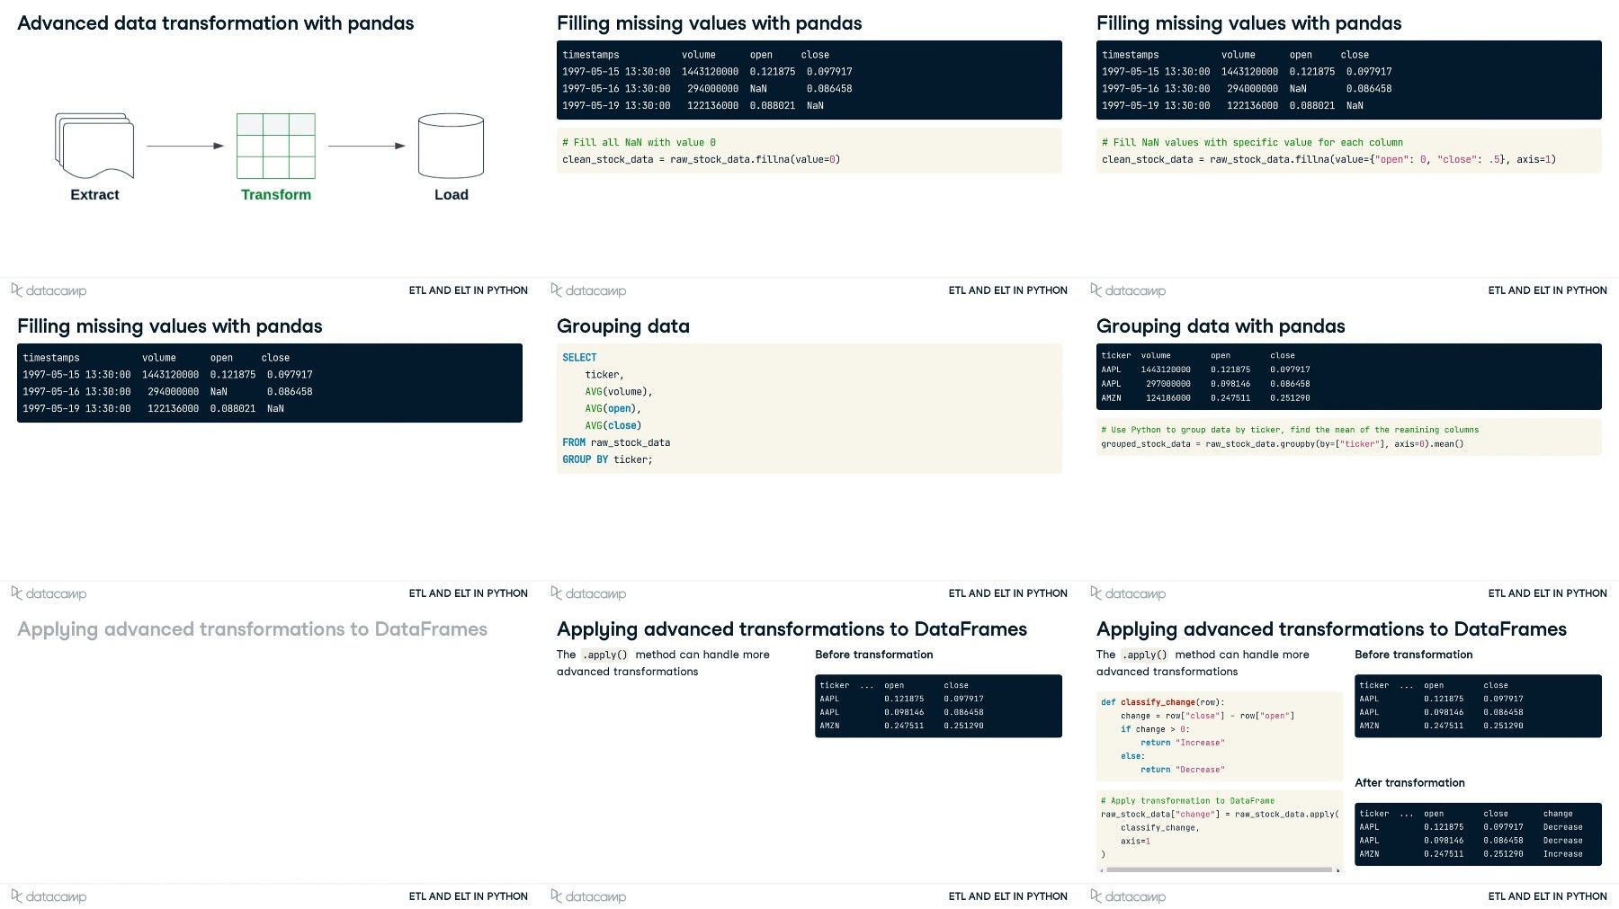Click 'AVG(open),' in the SQL query

[x=613, y=409]
